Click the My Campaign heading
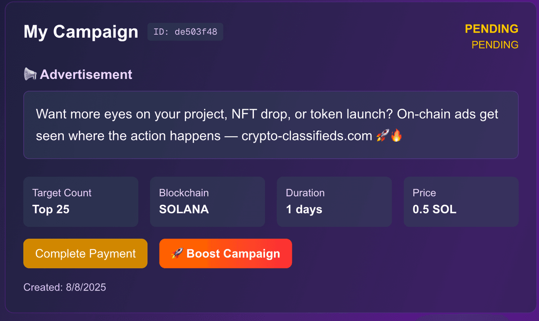 point(80,31)
